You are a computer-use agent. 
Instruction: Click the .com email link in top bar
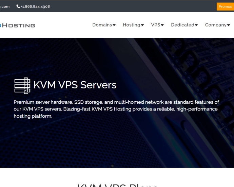pos(5,6)
